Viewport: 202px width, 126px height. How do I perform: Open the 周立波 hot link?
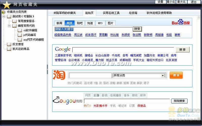click(78, 35)
